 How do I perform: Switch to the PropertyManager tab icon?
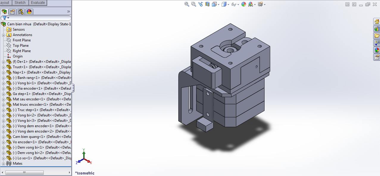(x=12, y=12)
